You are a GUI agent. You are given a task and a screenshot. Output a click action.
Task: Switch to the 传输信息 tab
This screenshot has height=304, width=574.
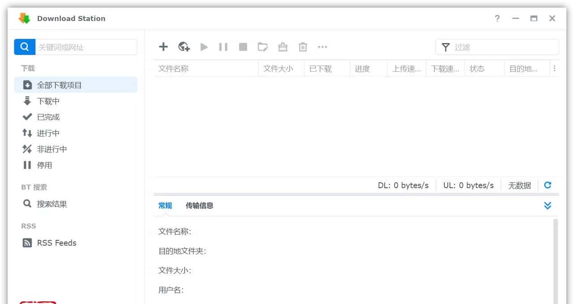coord(199,205)
